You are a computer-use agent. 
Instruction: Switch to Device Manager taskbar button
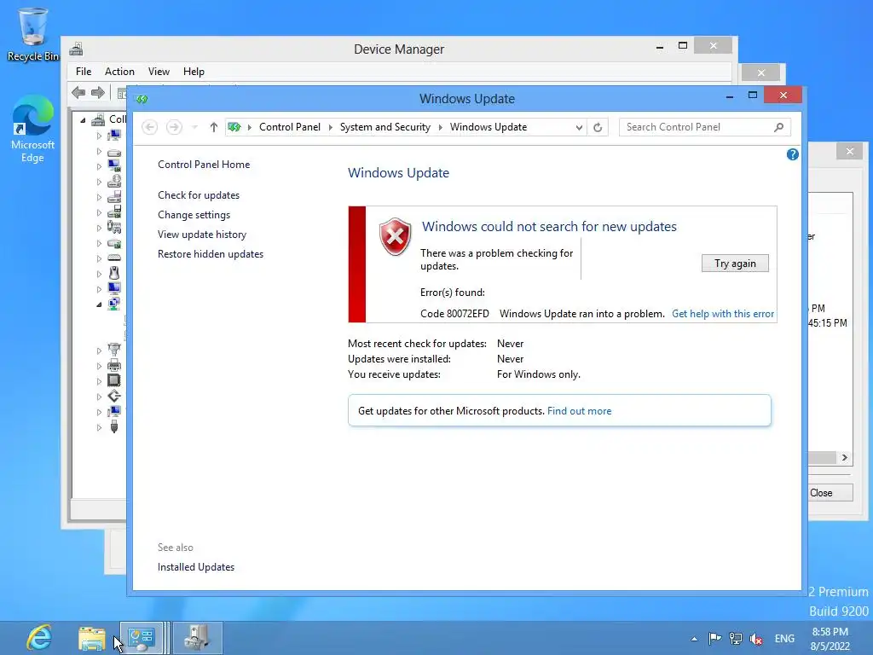197,638
